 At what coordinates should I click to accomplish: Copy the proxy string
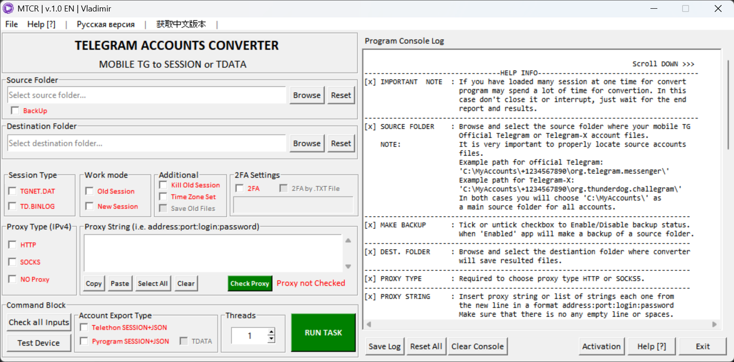[x=94, y=284]
